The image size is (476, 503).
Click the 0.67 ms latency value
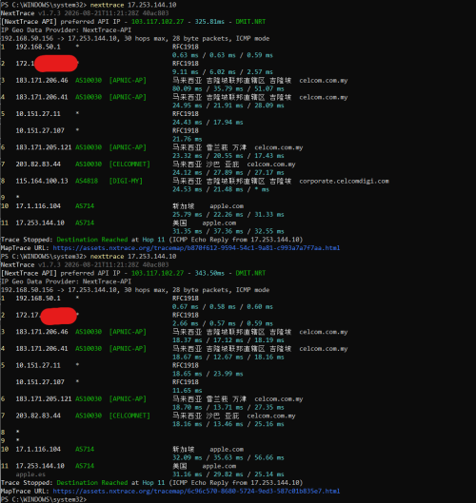186,307
